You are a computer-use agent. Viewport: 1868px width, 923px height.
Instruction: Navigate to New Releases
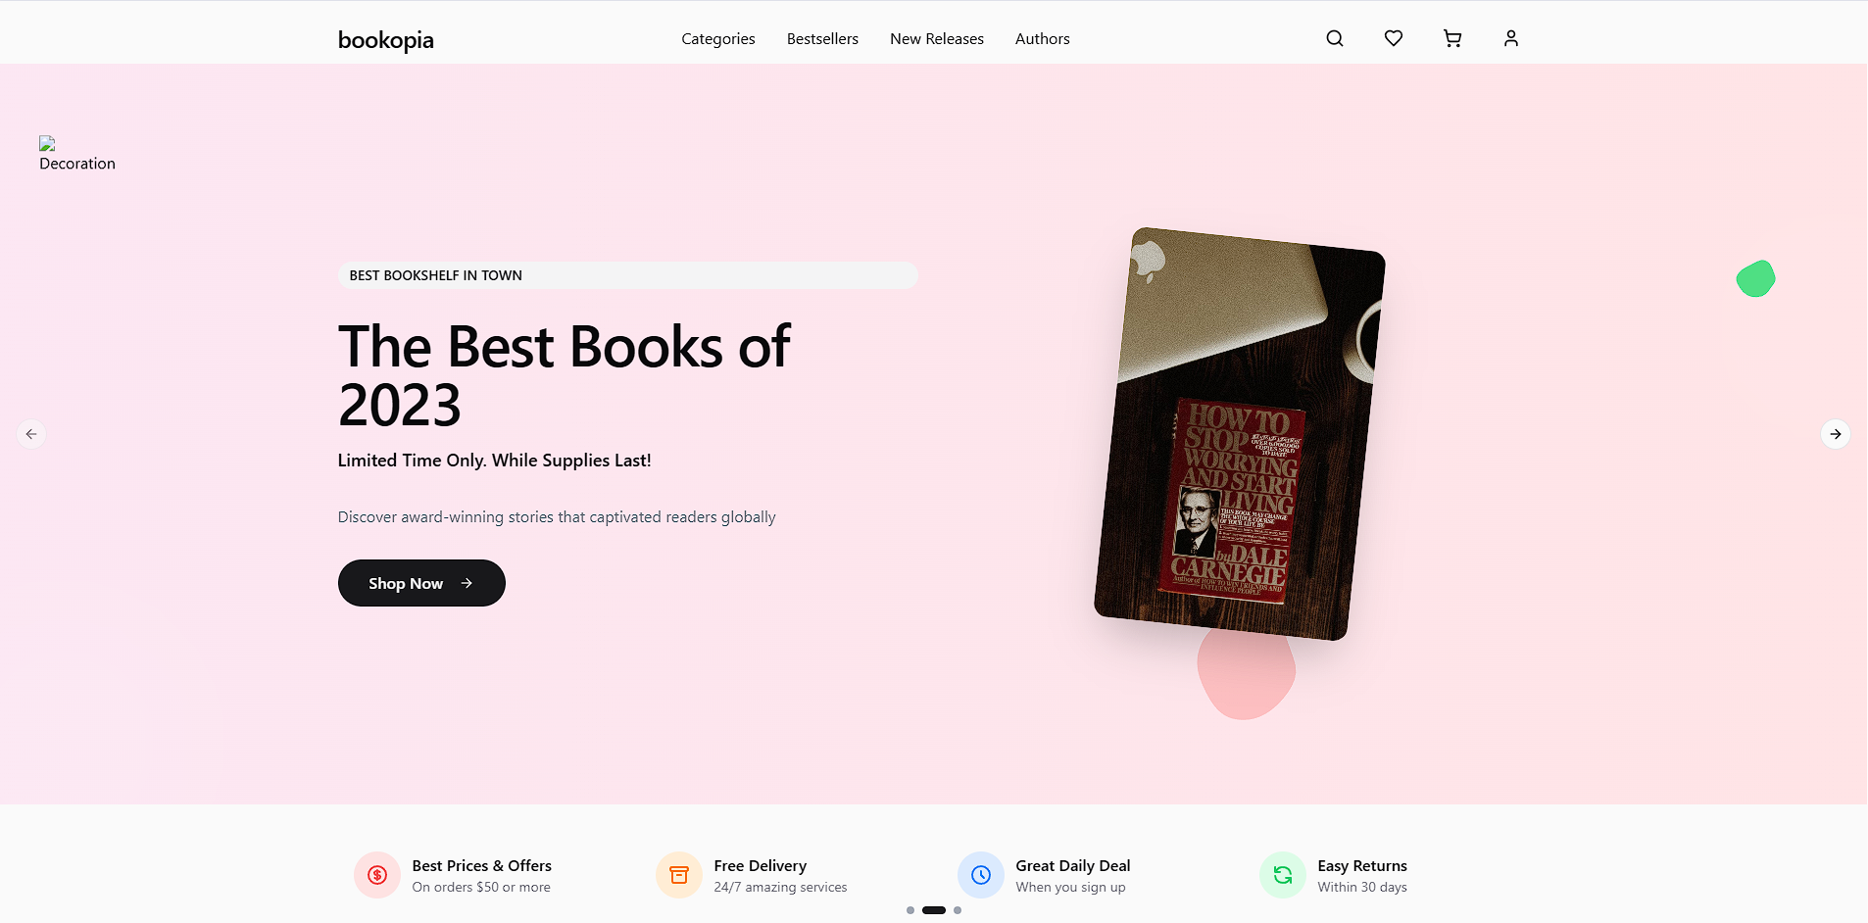[x=936, y=38]
